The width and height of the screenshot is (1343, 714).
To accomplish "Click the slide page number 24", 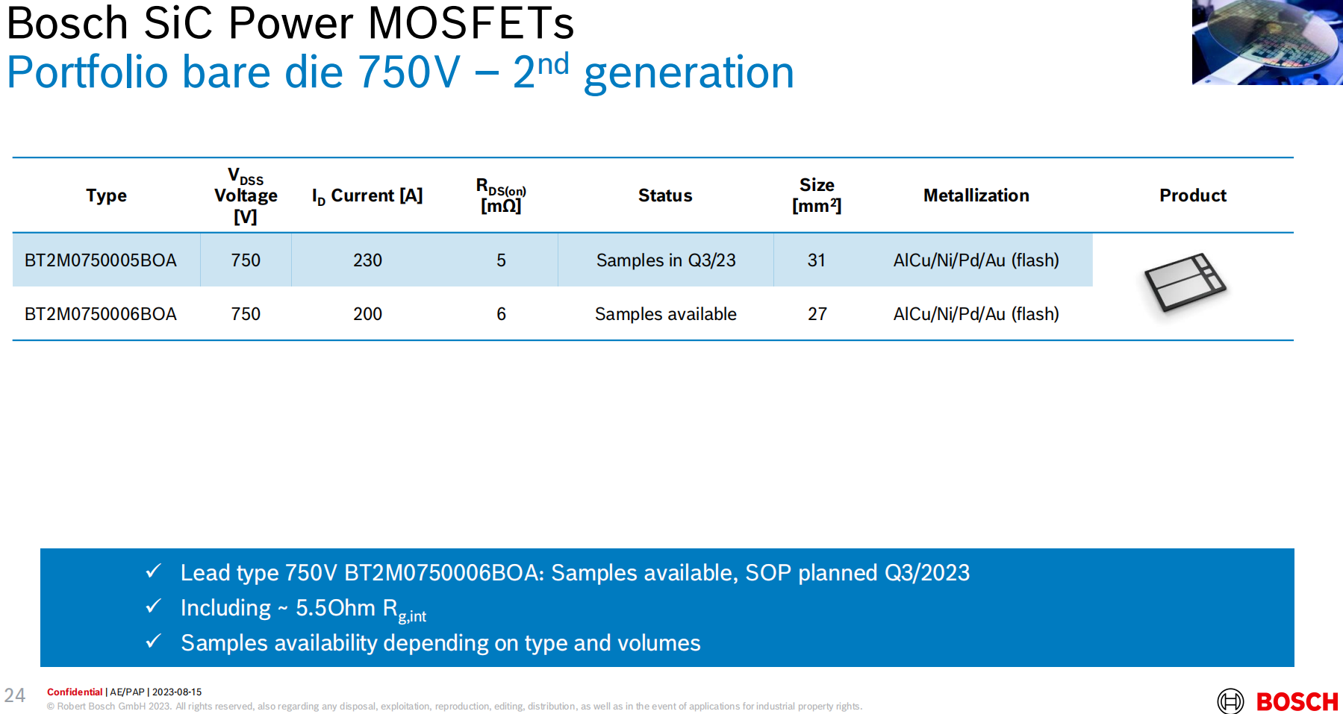I will (x=15, y=695).
